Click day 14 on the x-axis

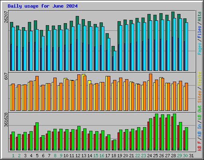pyautogui.click(x=90, y=156)
